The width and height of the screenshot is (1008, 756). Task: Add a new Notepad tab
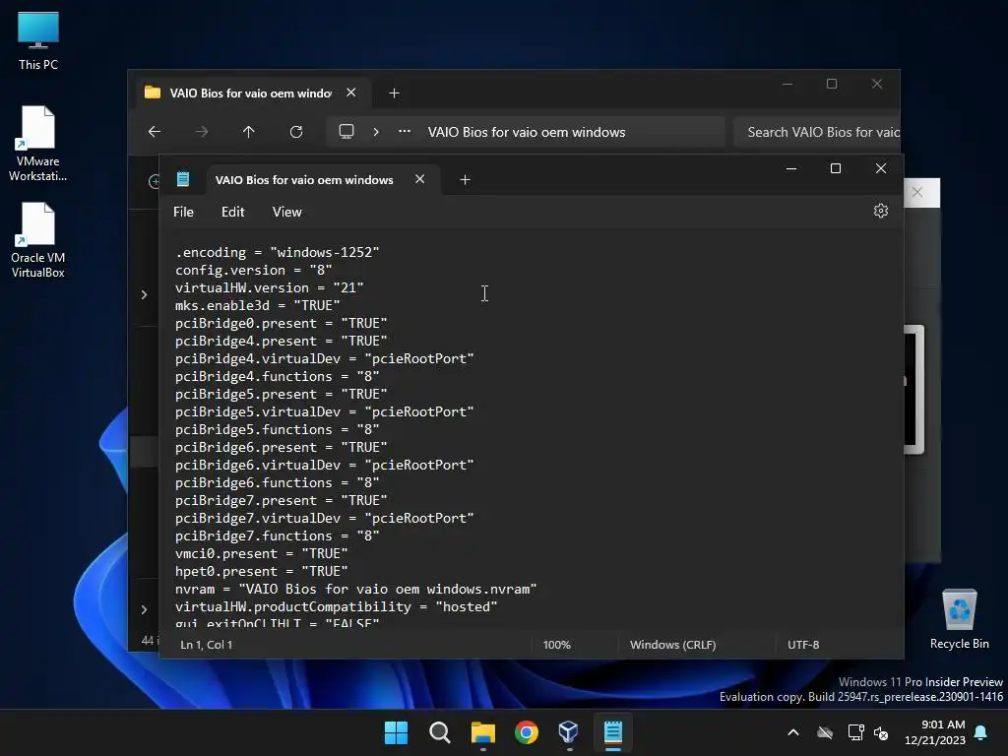[x=465, y=180]
